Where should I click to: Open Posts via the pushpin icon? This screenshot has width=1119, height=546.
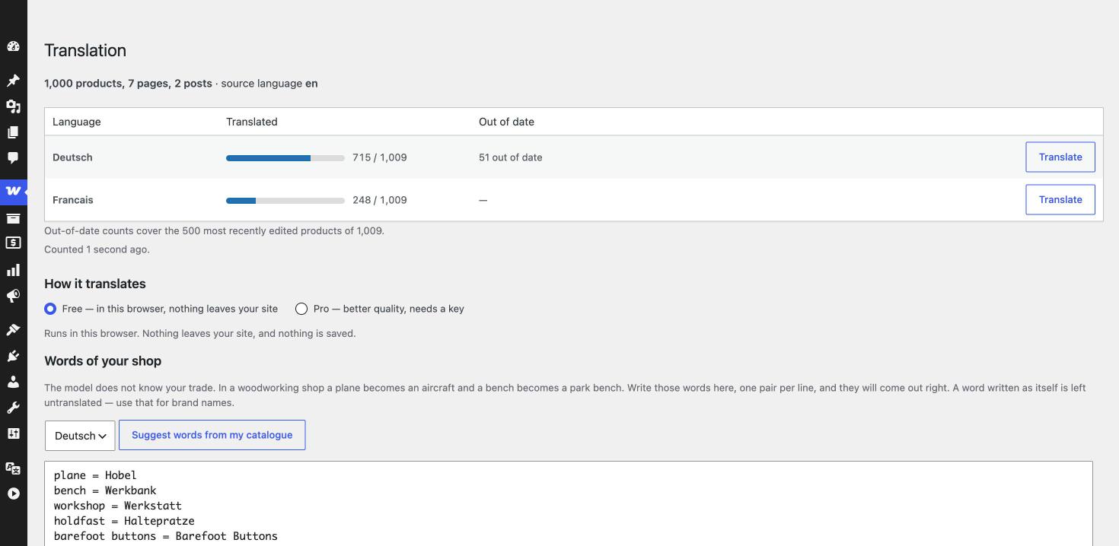[13, 81]
